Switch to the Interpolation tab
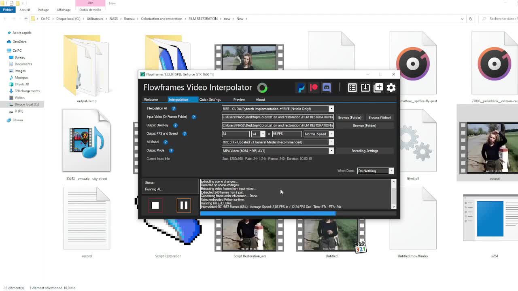The width and height of the screenshot is (518, 291). click(178, 99)
